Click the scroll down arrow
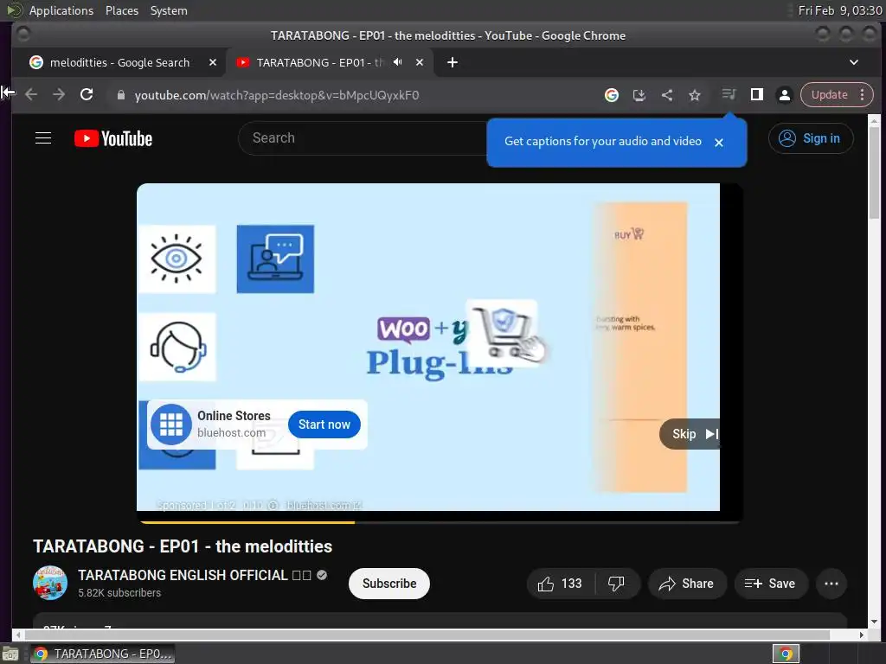This screenshot has height=664, width=886. [x=874, y=622]
